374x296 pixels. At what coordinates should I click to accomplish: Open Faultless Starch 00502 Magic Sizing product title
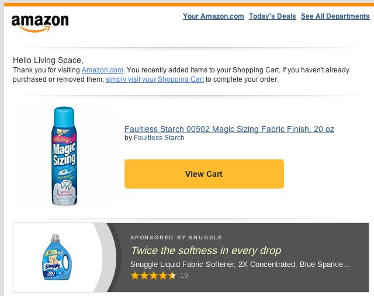pos(229,129)
